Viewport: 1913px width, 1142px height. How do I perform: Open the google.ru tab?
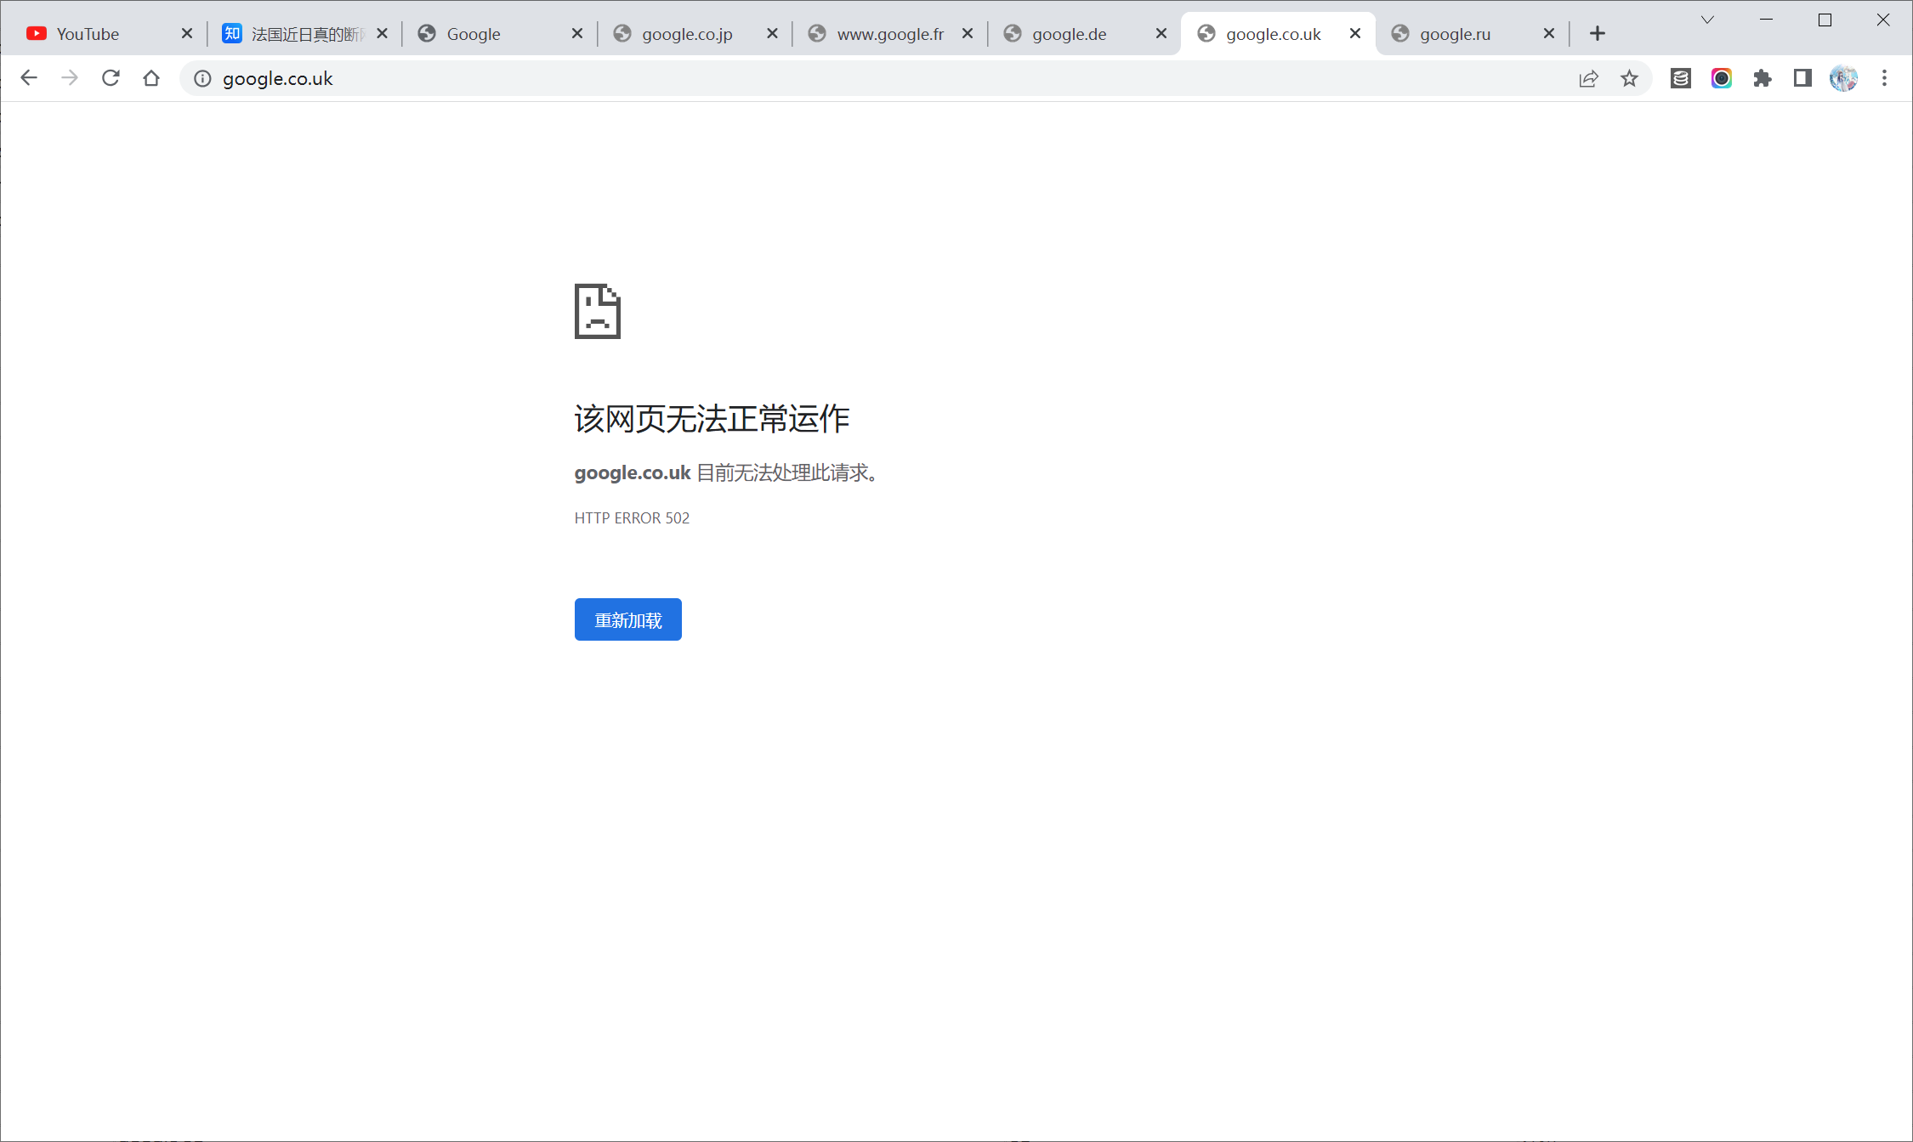pyautogui.click(x=1456, y=34)
